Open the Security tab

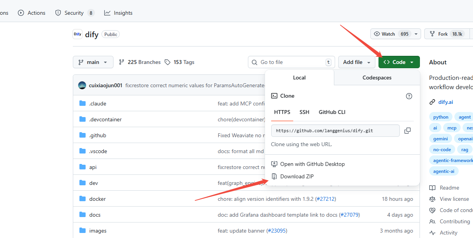click(x=74, y=13)
